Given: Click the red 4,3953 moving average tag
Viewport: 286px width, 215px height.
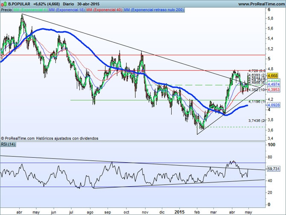Looking at the screenshot, I should click(x=274, y=89).
